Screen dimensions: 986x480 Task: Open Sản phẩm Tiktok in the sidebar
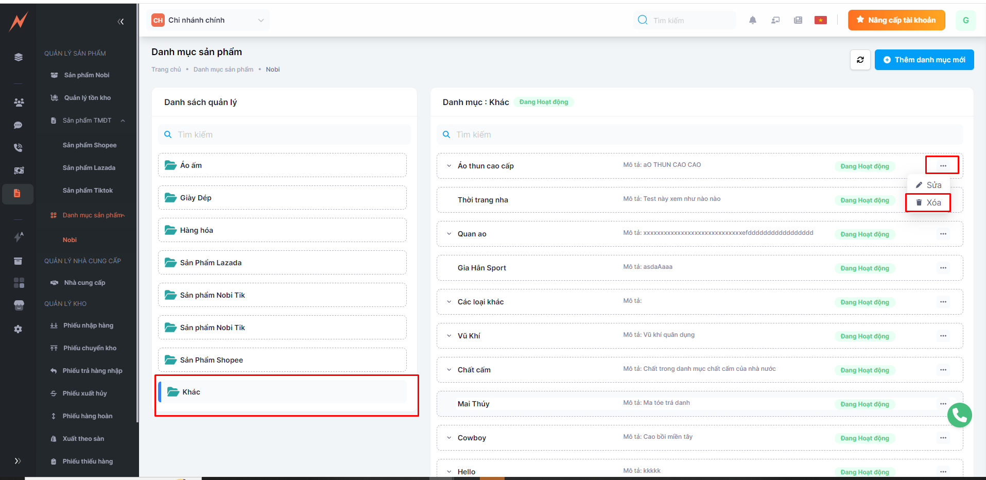coord(88,191)
